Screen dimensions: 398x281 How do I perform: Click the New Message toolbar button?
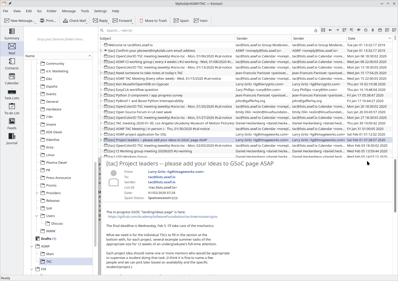pos(20,21)
